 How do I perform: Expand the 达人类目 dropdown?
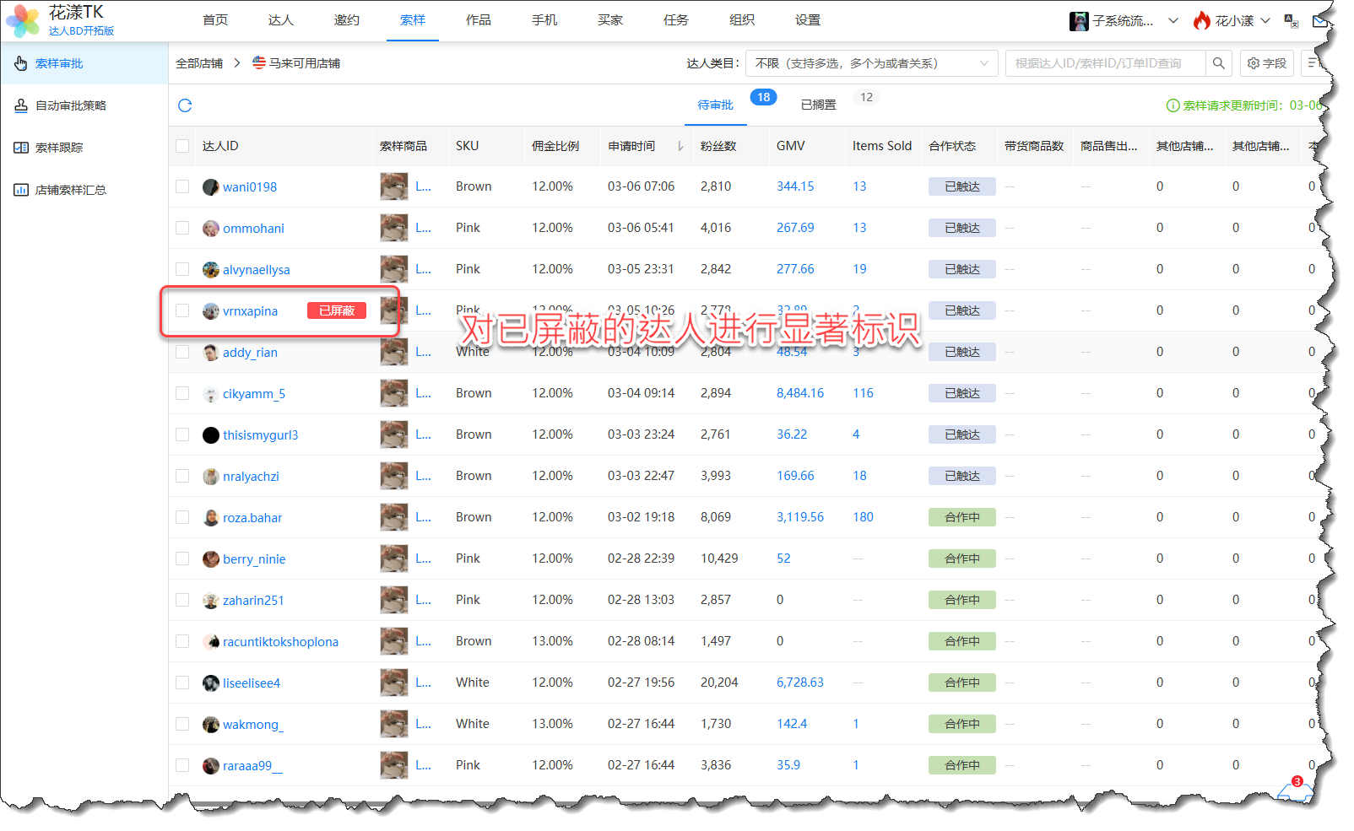(x=871, y=63)
